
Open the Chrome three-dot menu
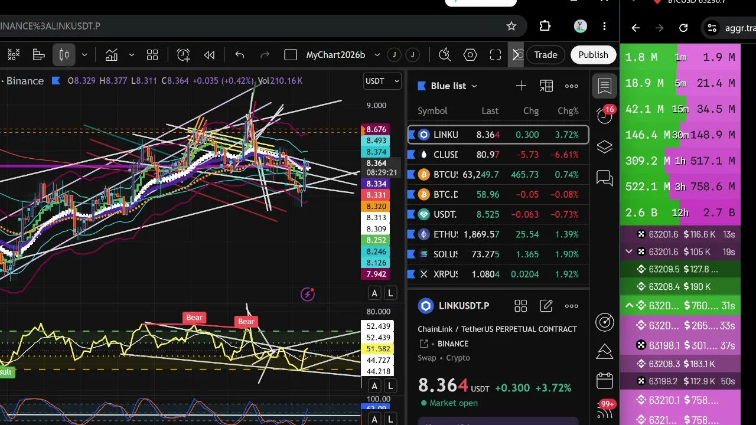coord(604,26)
